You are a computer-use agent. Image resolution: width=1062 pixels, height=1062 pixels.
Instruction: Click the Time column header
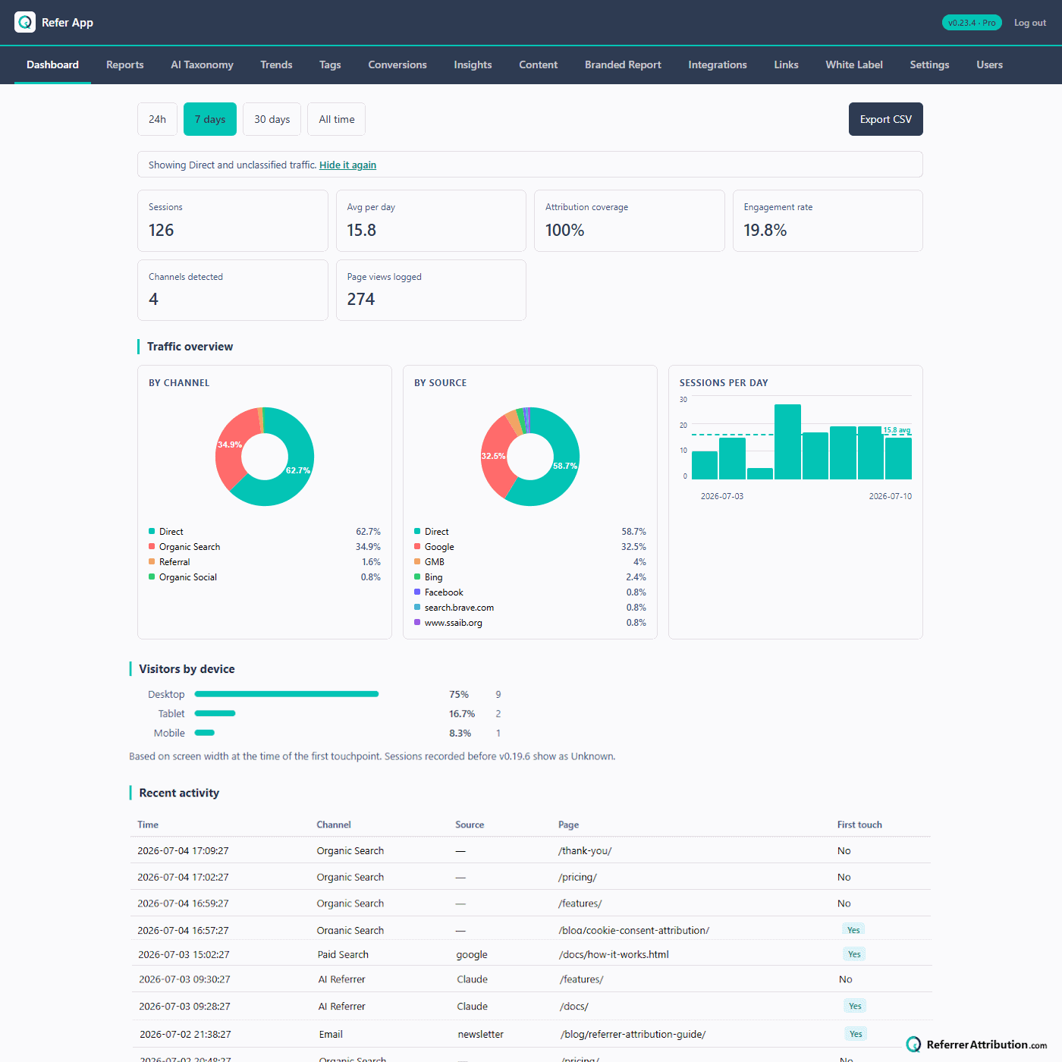[x=148, y=825]
